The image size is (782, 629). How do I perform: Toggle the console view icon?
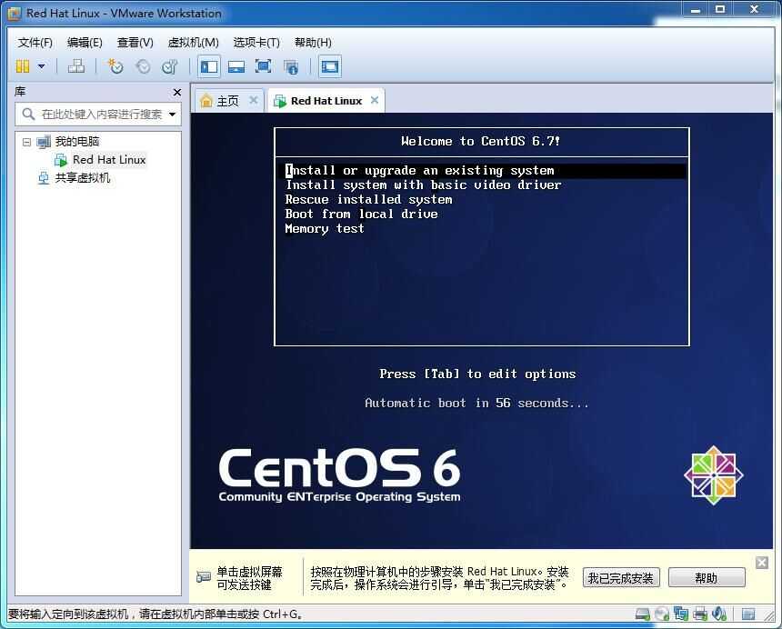click(330, 66)
